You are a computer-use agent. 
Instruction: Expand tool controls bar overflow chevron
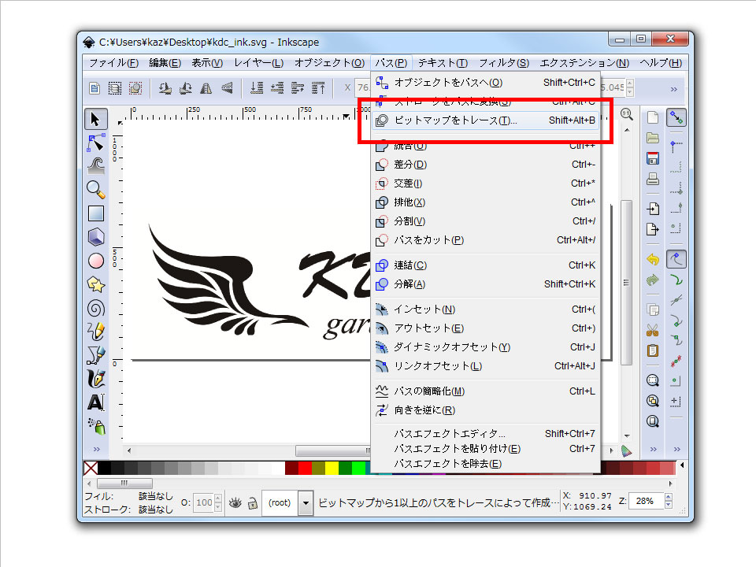[673, 89]
